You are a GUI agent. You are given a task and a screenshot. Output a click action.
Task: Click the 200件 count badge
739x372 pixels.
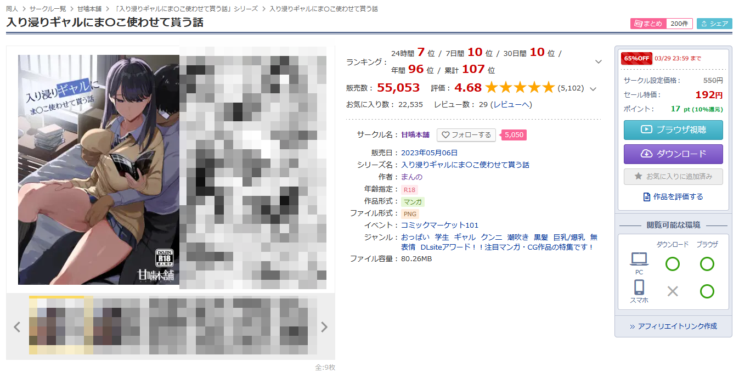coord(680,24)
